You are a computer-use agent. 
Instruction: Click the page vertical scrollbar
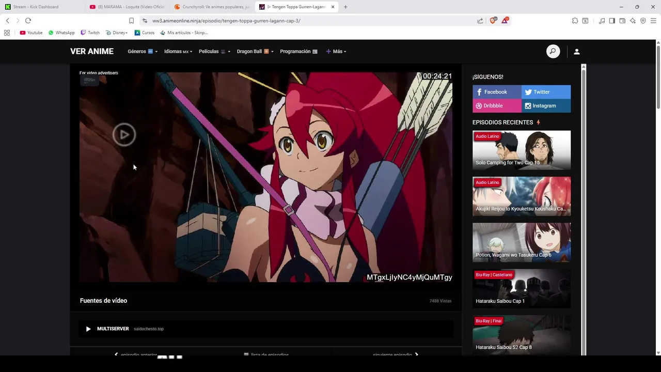[x=658, y=76]
